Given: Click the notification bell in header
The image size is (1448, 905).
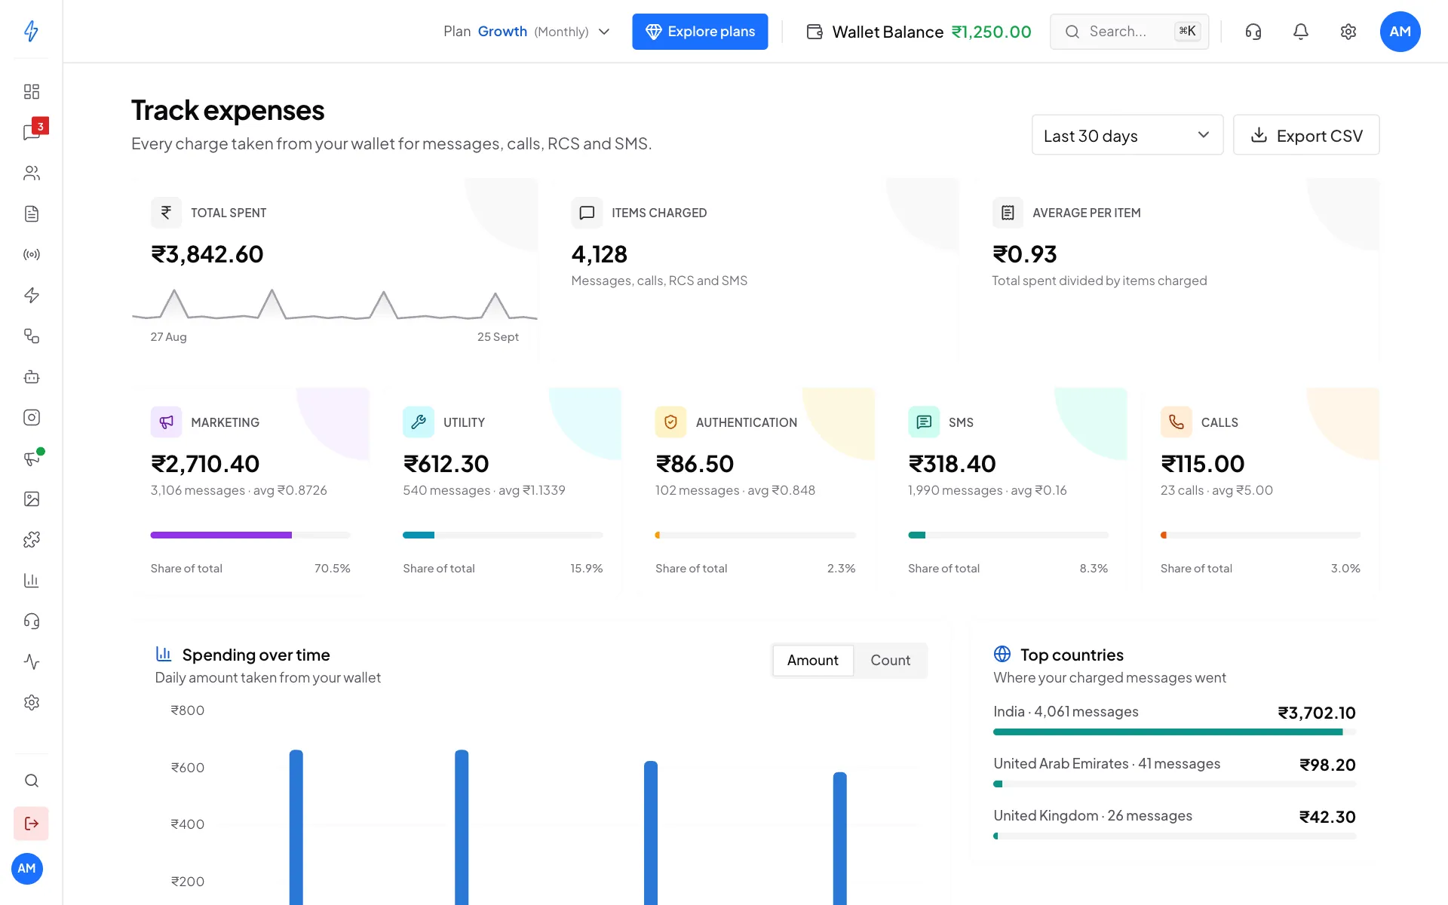Looking at the screenshot, I should 1300,31.
